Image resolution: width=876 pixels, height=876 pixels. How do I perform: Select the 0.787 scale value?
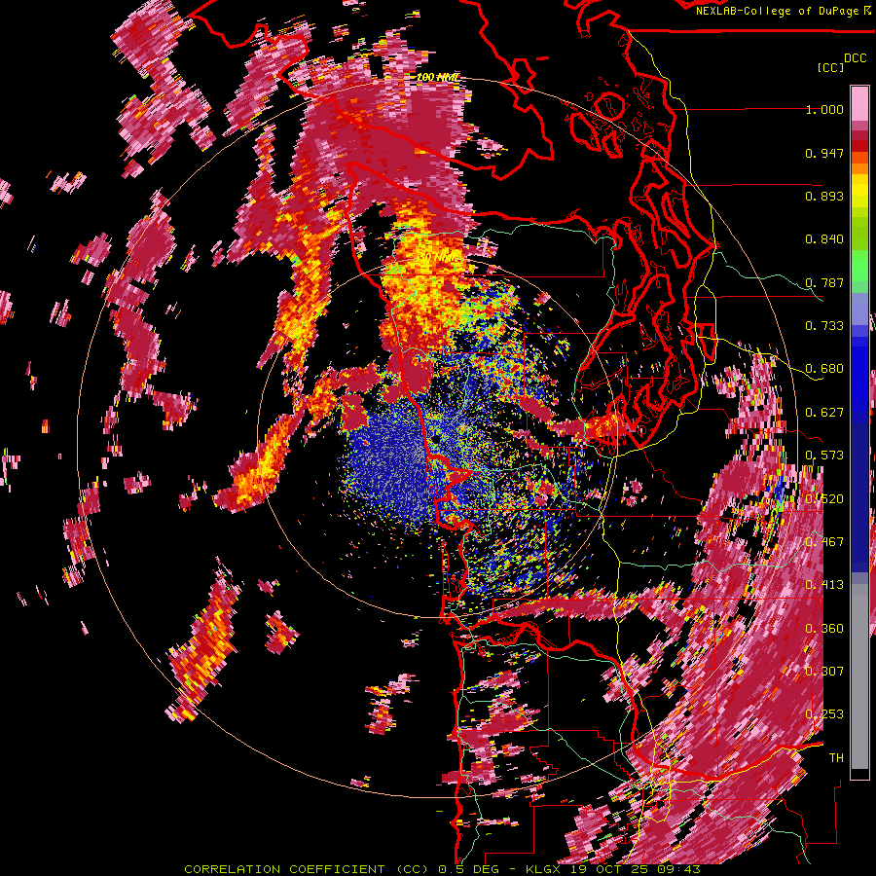coord(824,282)
